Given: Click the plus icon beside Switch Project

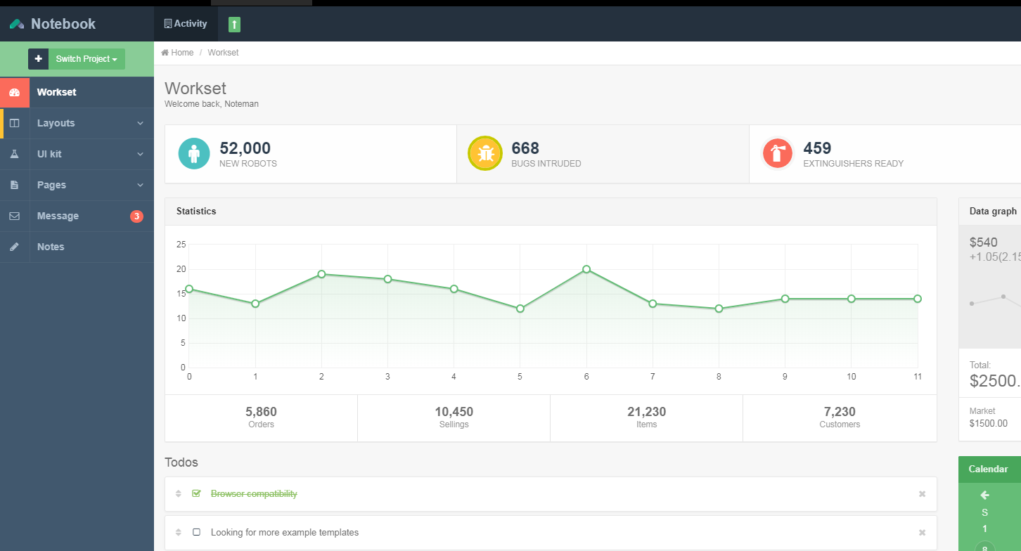Looking at the screenshot, I should click(38, 59).
